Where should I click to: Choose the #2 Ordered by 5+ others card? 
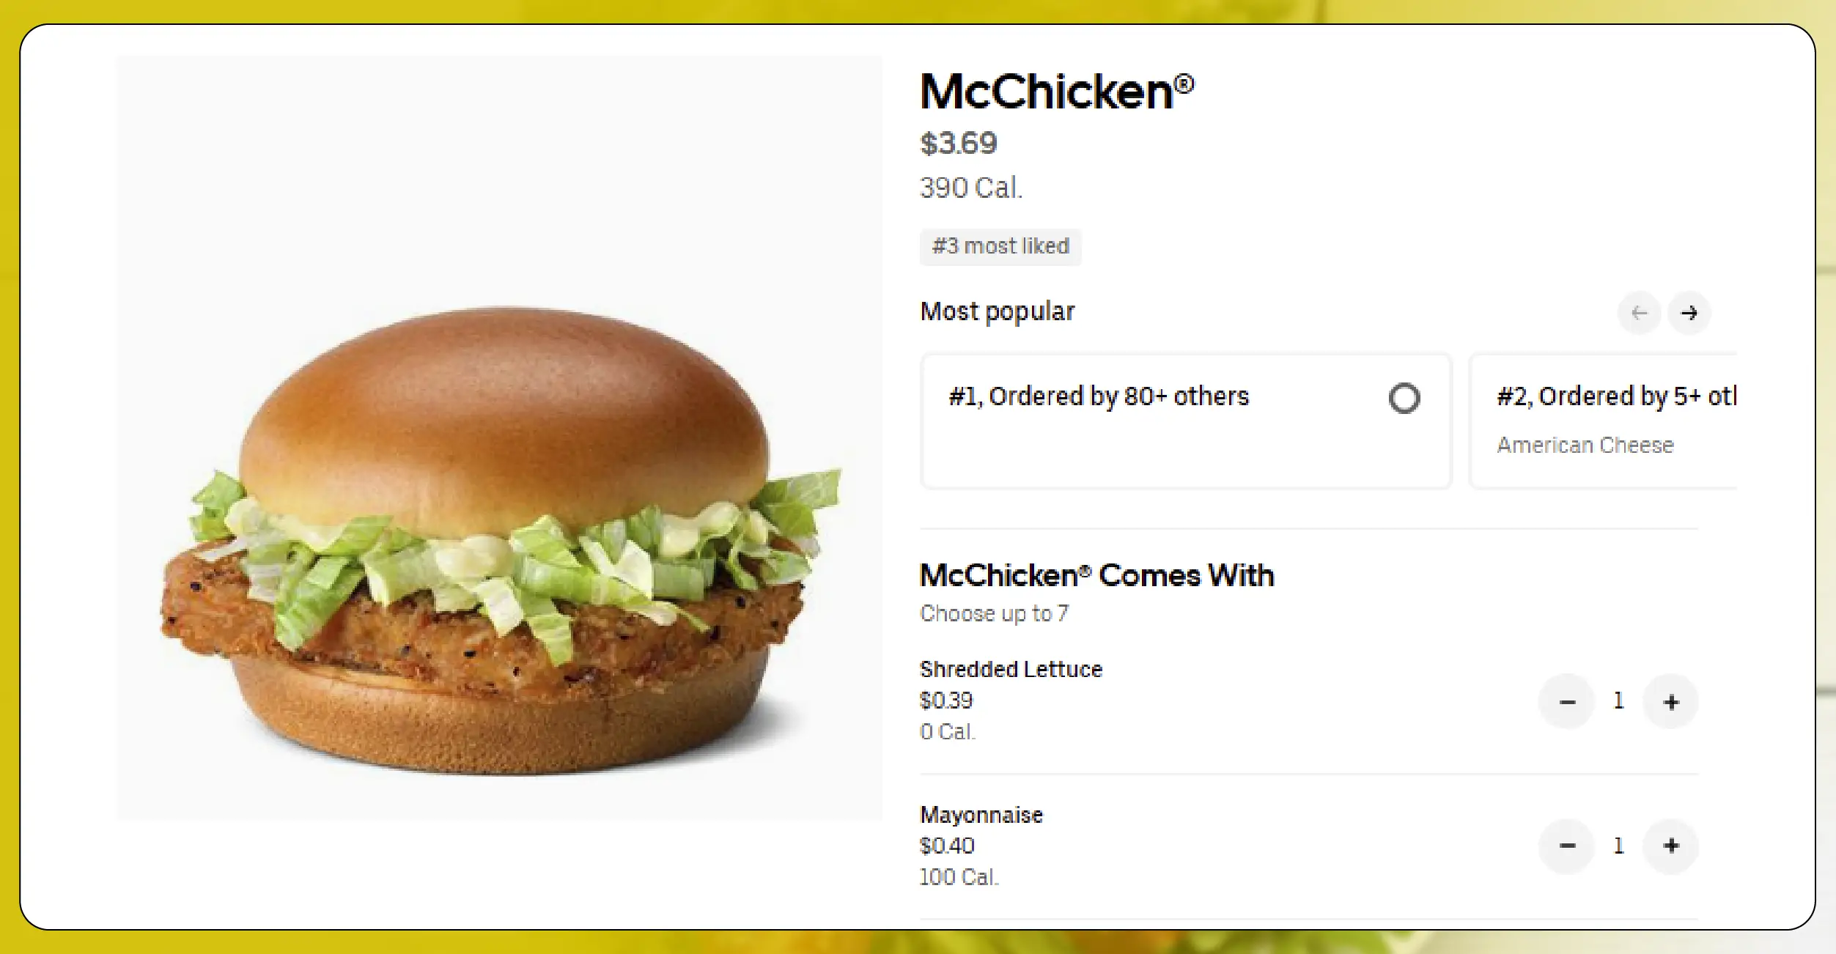(1604, 421)
